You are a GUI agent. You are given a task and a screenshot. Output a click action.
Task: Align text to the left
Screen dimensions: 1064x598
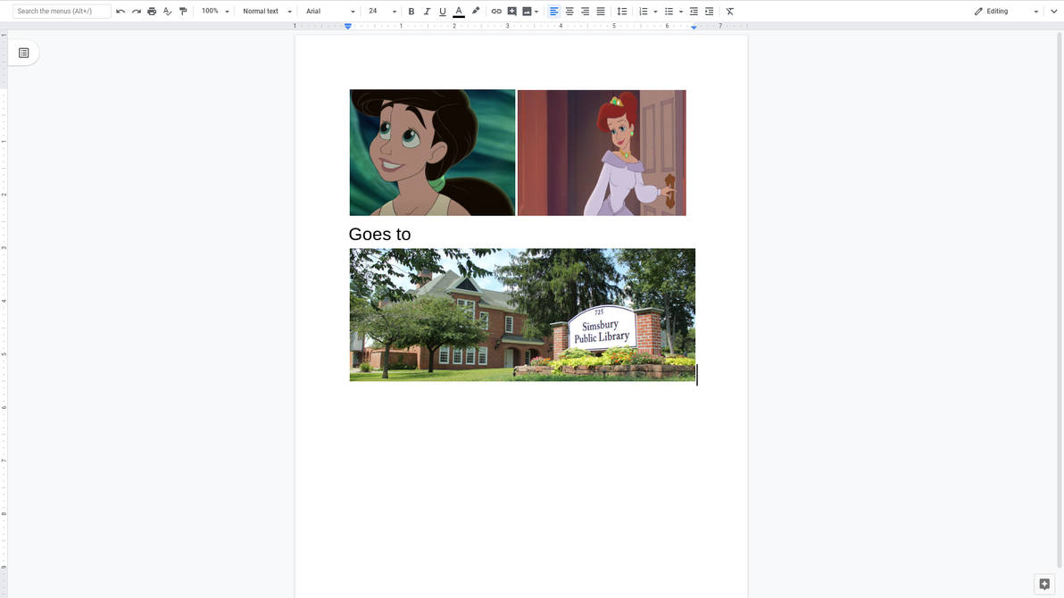click(553, 12)
